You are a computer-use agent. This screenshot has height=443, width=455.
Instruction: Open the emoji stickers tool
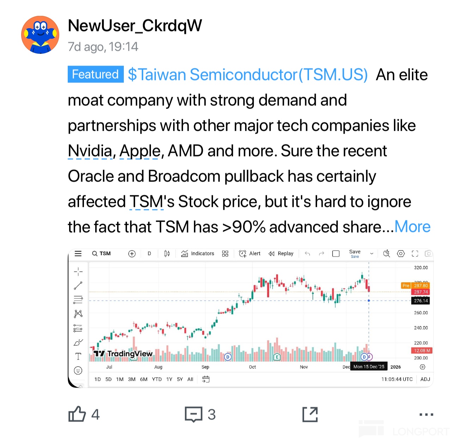coord(78,370)
